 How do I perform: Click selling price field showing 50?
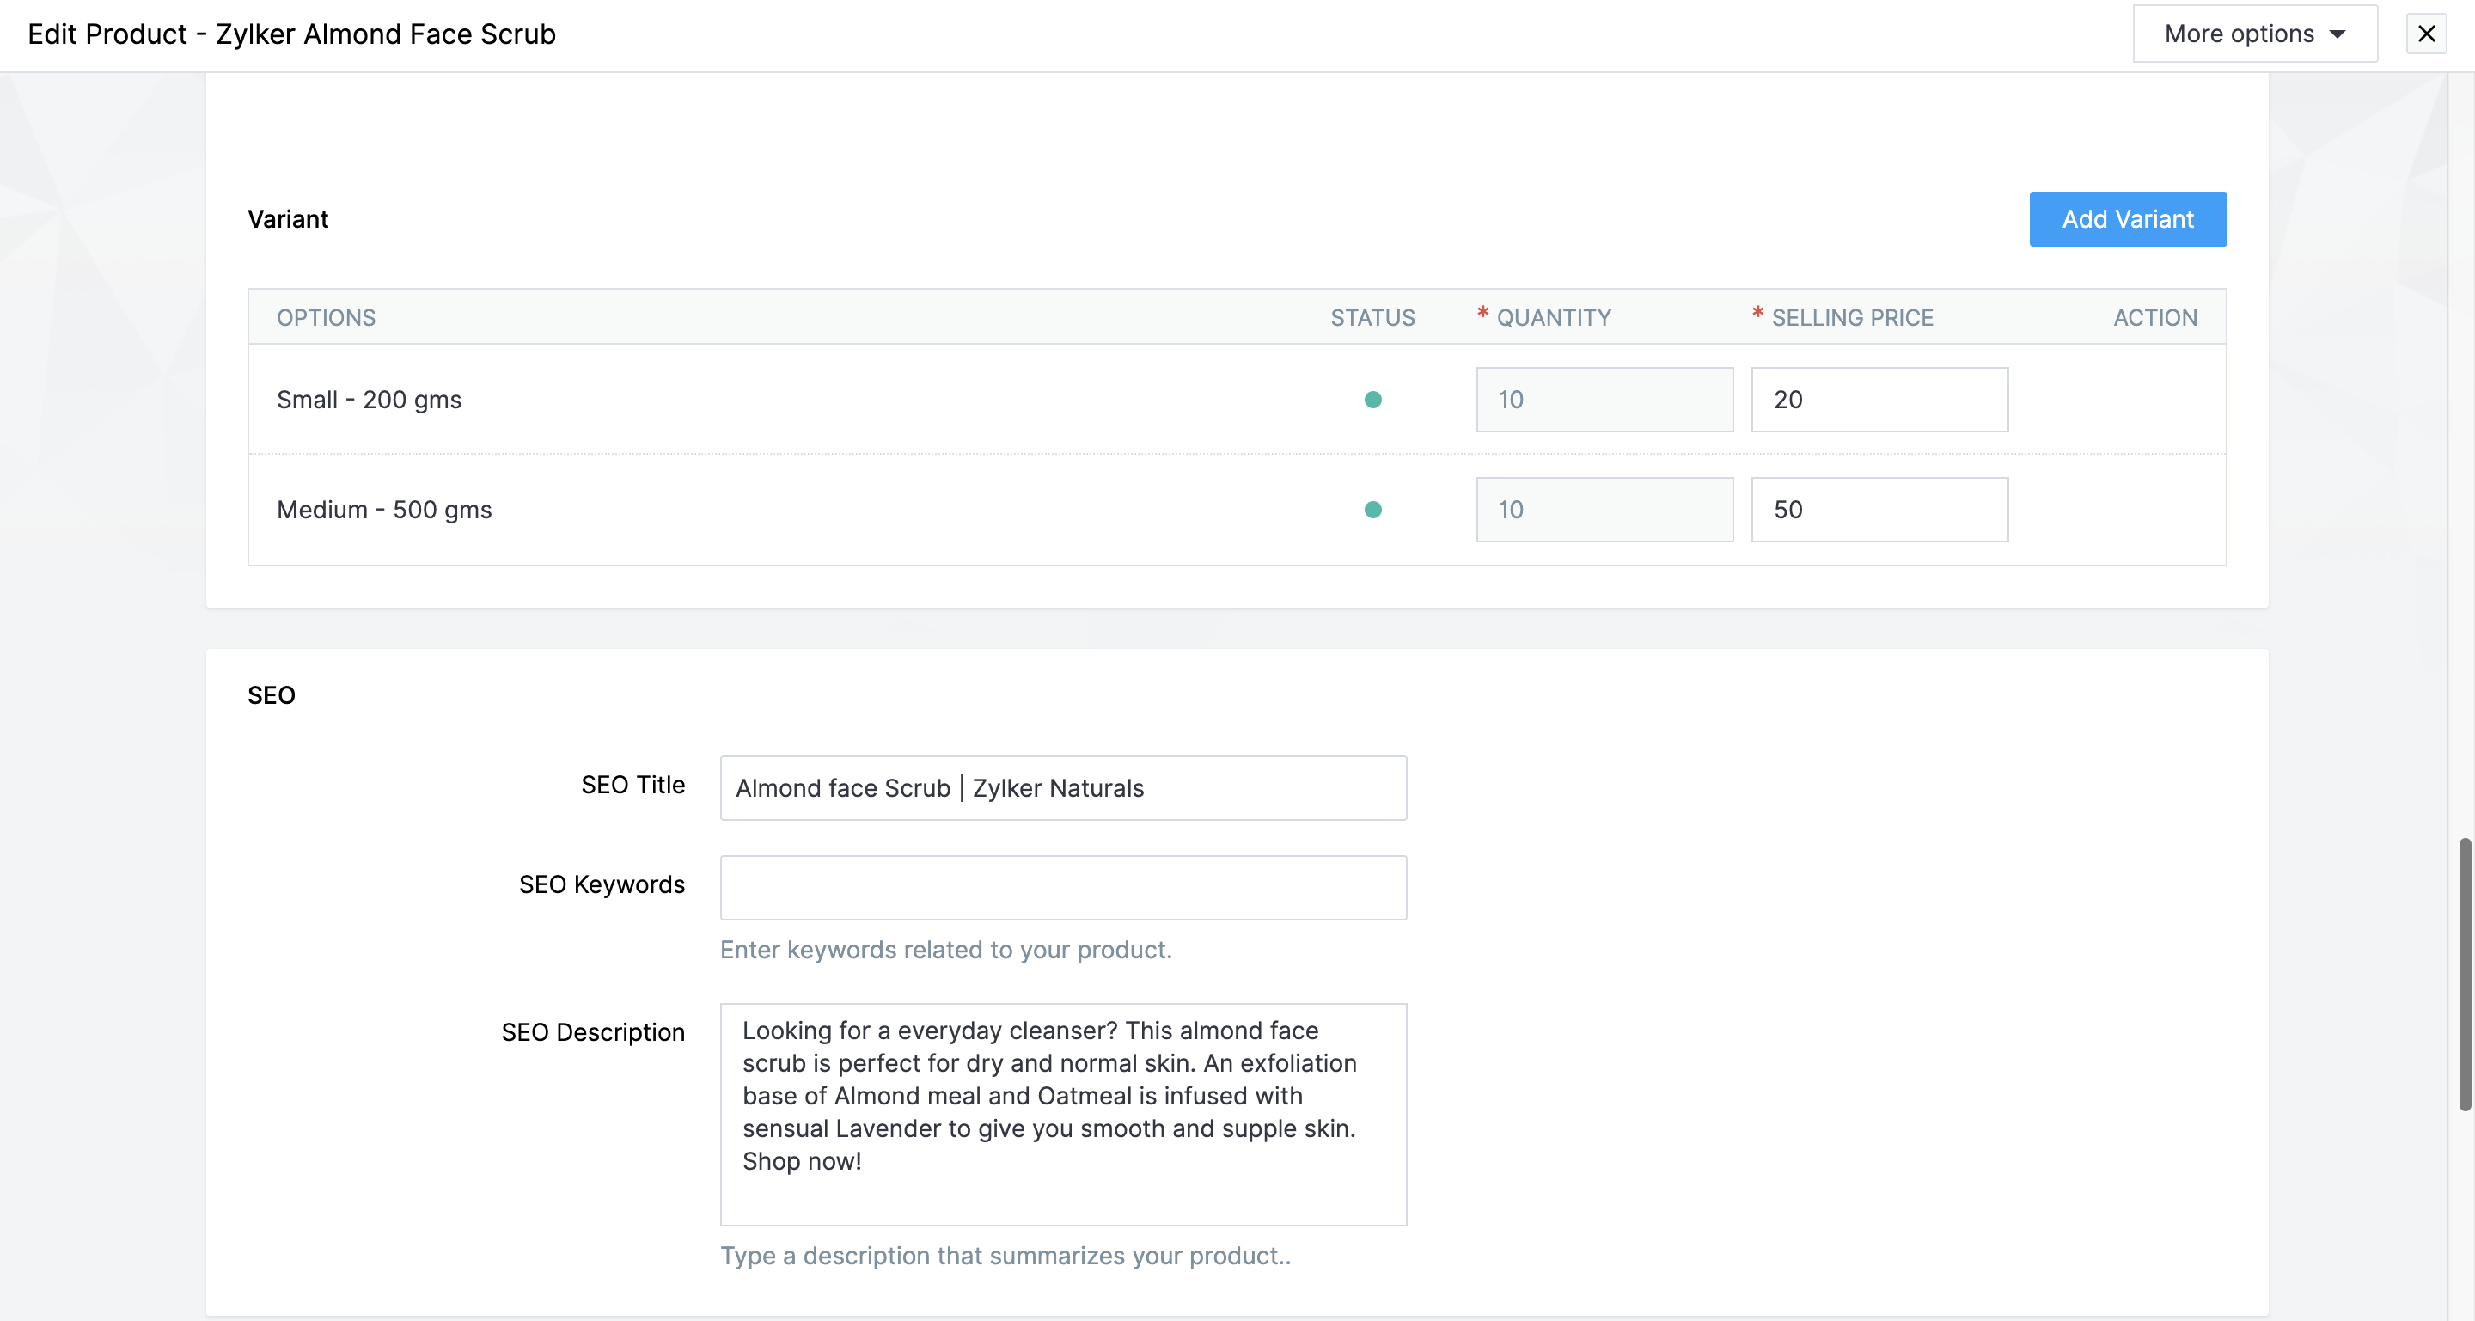point(1879,511)
